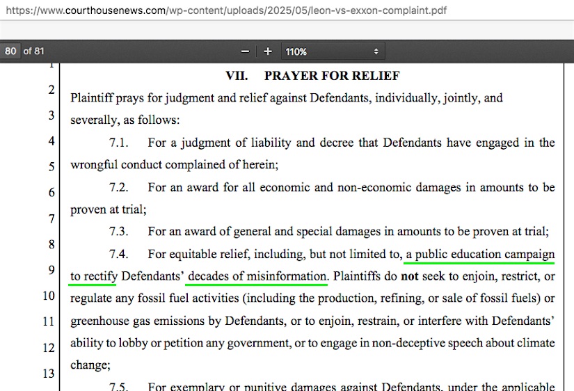Click the bold word 'not' in paragraph 7.4
Screen dimensions: 574x391
[411, 276]
